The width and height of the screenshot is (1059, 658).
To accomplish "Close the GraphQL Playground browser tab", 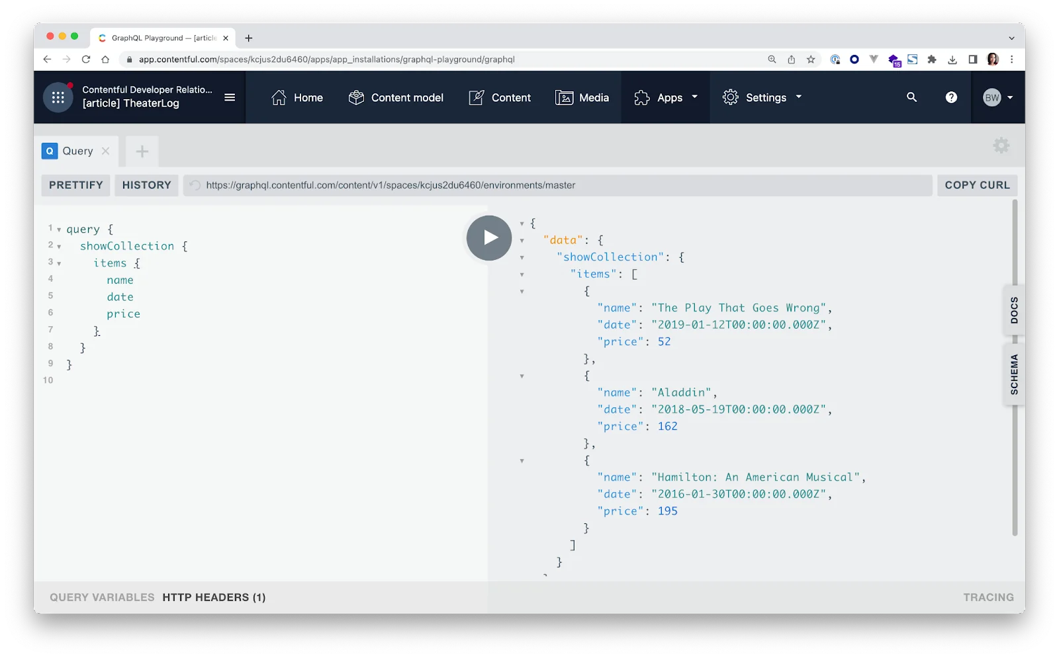I will tap(226, 38).
